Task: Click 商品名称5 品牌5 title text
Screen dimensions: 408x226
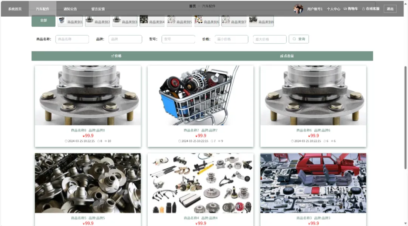Action: point(88,218)
